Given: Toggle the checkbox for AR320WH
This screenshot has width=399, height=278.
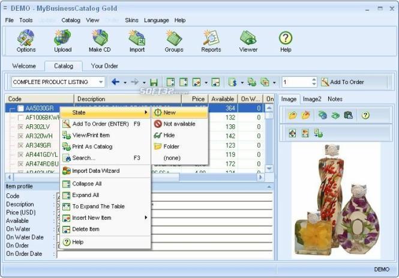Looking at the screenshot, I should [x=20, y=136].
